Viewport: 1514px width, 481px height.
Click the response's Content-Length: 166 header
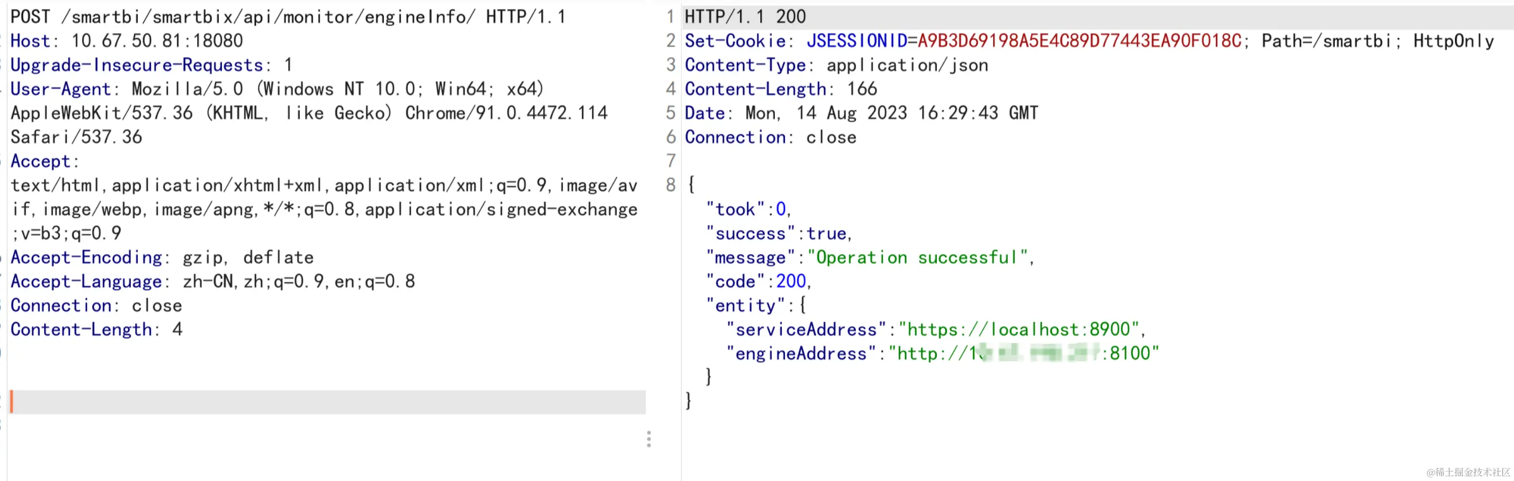pyautogui.click(x=781, y=89)
